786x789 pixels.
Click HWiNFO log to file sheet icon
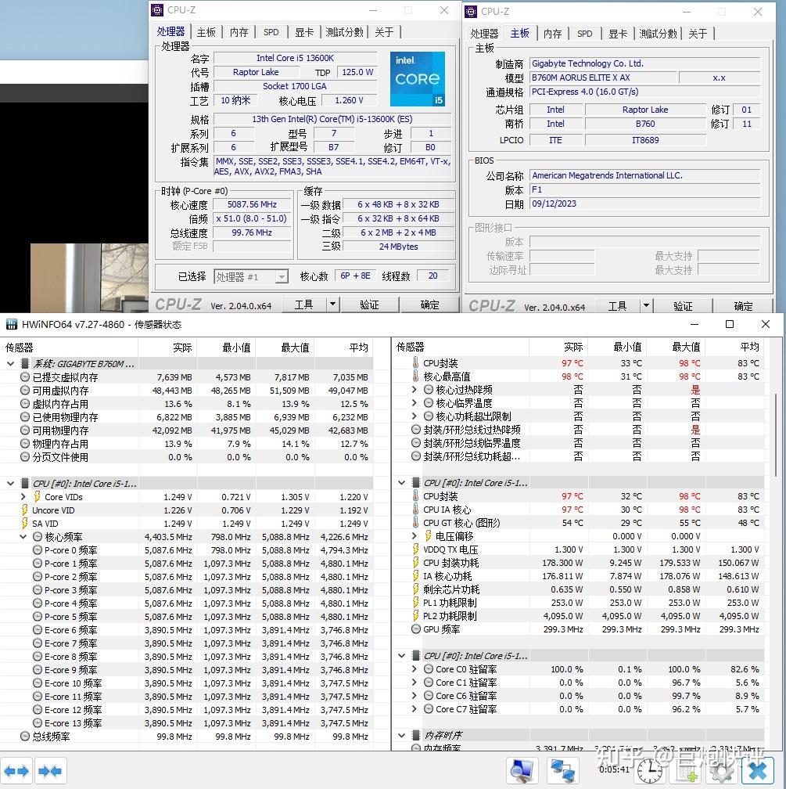685,772
